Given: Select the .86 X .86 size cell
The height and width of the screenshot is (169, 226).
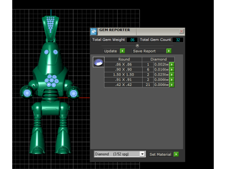Looking at the screenshot, I should tap(123, 64).
